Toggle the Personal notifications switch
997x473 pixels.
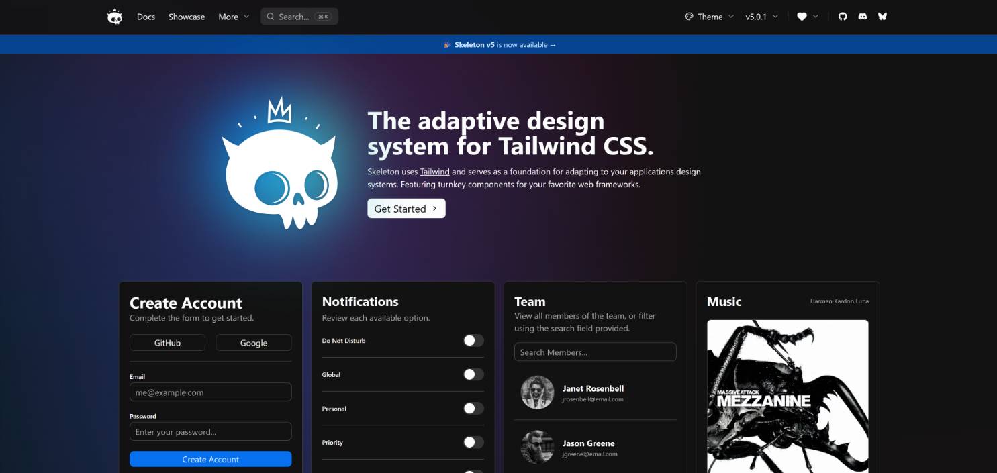[473, 408]
